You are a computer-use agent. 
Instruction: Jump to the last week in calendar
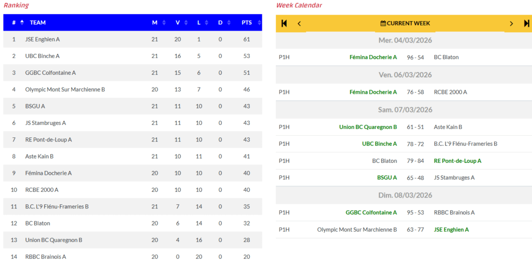(x=526, y=23)
